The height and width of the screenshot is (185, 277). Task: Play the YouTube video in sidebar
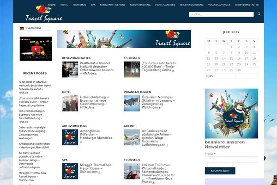click(36, 49)
